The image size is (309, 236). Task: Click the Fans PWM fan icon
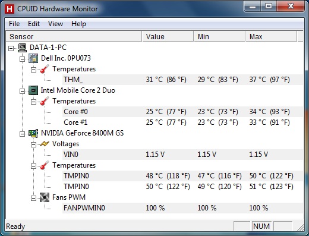45,197
